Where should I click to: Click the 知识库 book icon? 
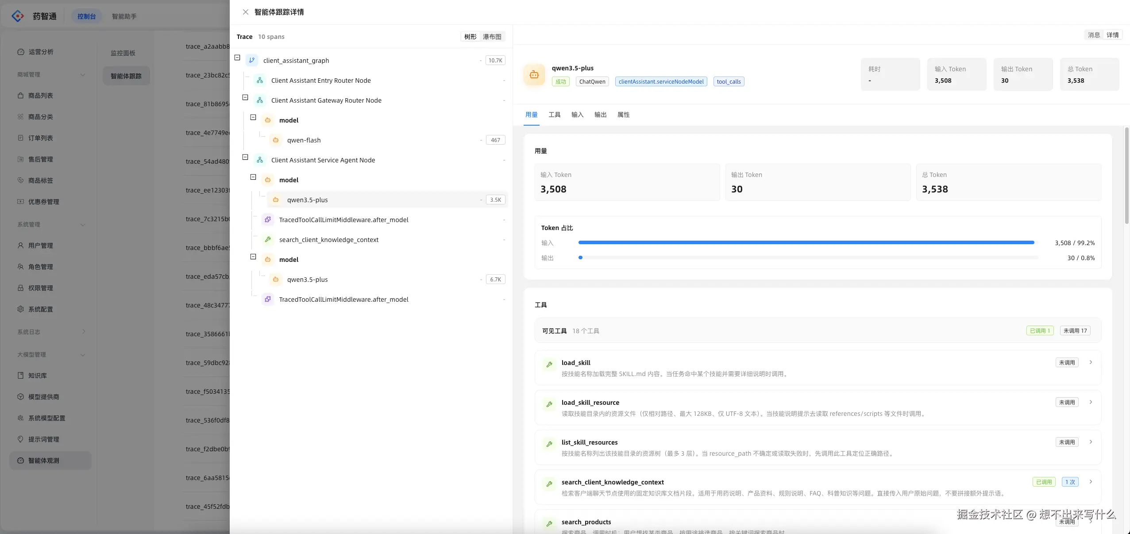pyautogui.click(x=20, y=376)
